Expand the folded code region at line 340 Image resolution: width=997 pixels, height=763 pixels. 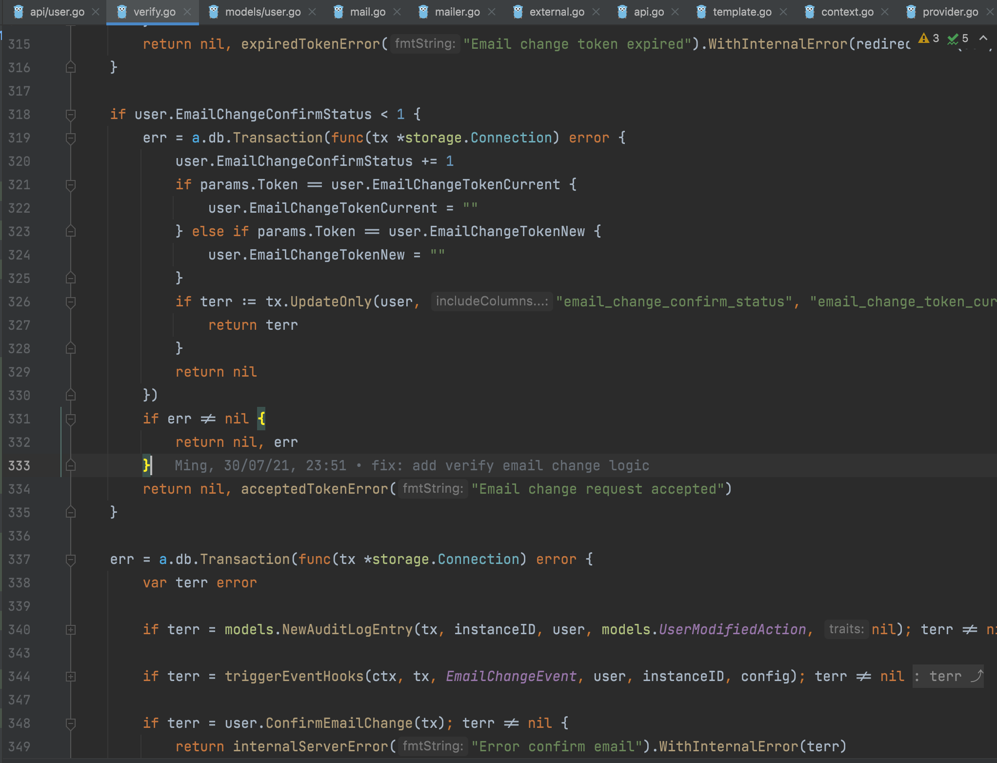(x=71, y=630)
